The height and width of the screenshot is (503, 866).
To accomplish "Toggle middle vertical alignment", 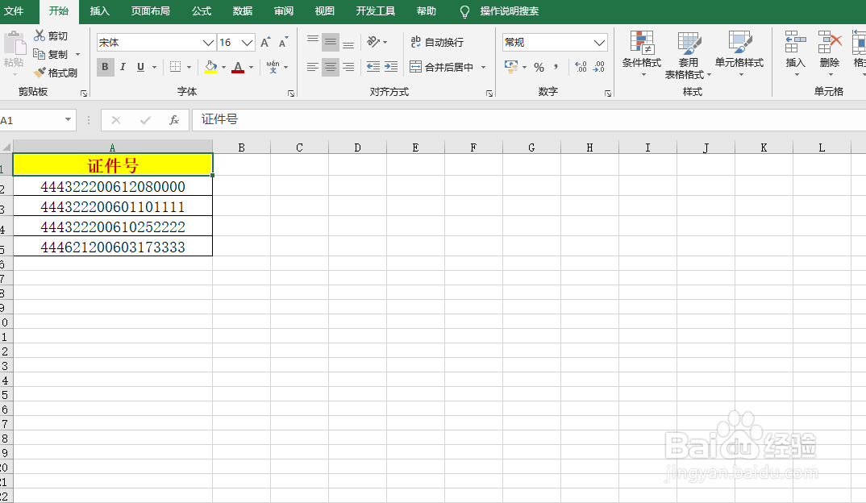I will pos(331,42).
